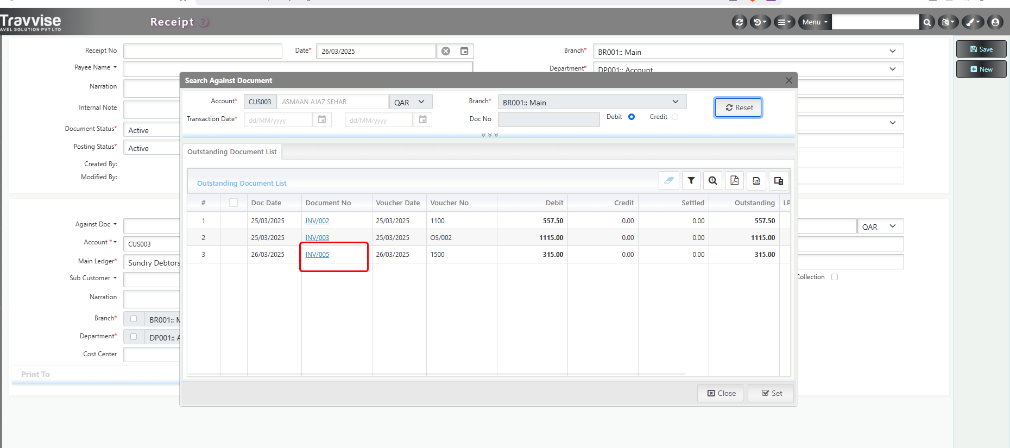Viewport: 1010px width, 448px height.
Task: Click the search magnifier icon in header
Action: [927, 22]
